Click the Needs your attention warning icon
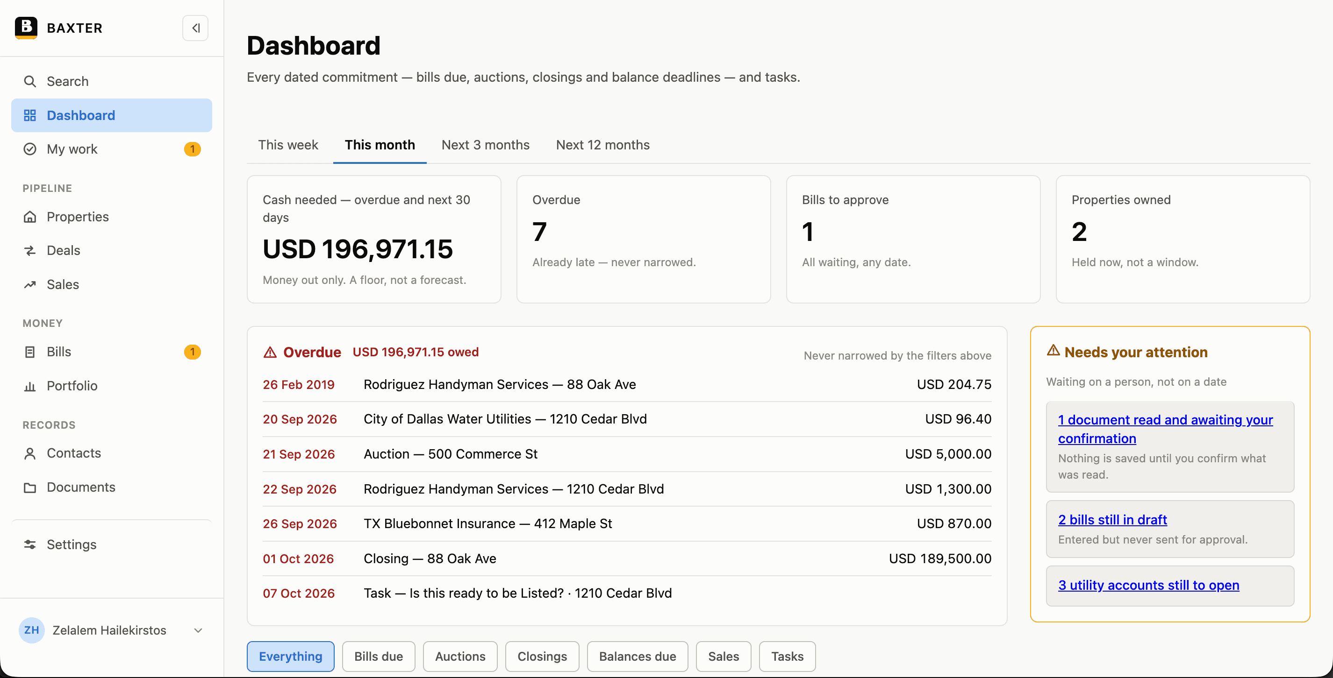1333x678 pixels. tap(1053, 351)
